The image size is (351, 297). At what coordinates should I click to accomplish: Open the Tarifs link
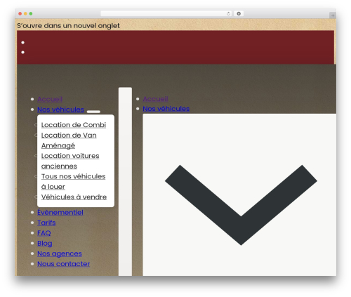coord(46,223)
